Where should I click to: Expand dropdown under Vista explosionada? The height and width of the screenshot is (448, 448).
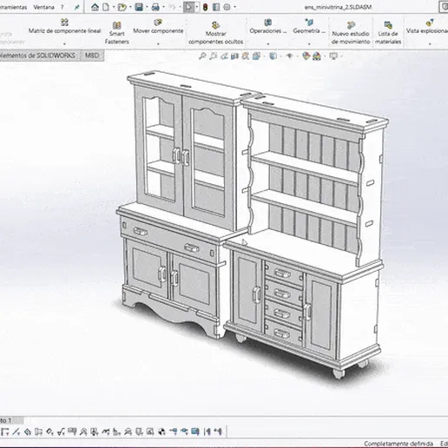tap(430, 44)
